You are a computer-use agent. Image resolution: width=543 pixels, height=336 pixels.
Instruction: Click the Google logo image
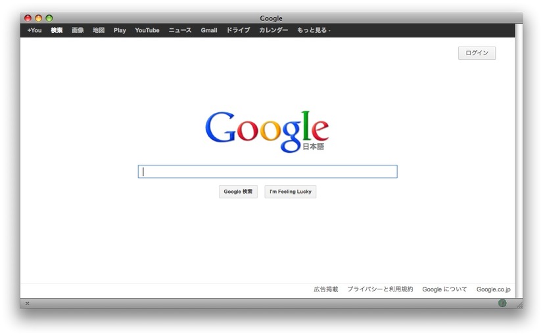267,132
